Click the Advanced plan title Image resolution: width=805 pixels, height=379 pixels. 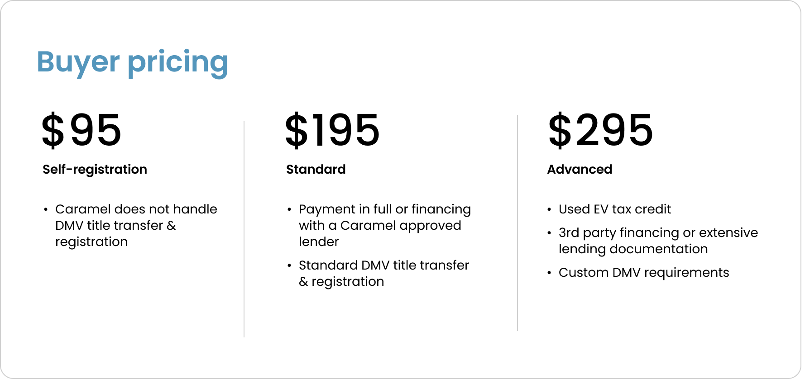pos(580,169)
